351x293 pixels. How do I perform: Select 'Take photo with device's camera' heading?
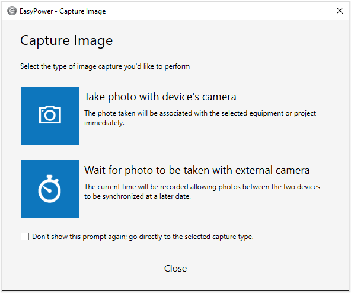[160, 97]
